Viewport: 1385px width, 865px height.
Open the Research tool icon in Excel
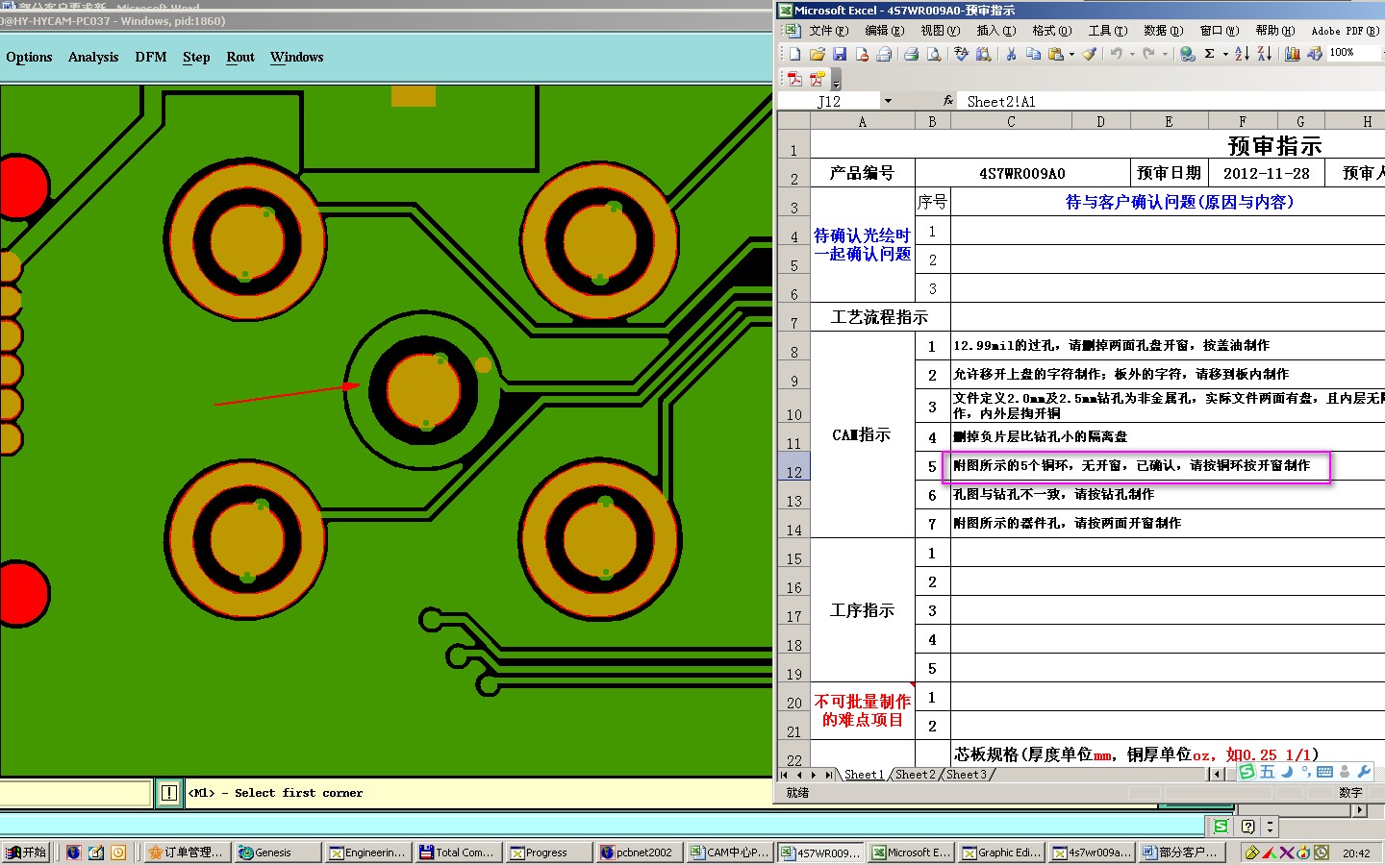[984, 54]
